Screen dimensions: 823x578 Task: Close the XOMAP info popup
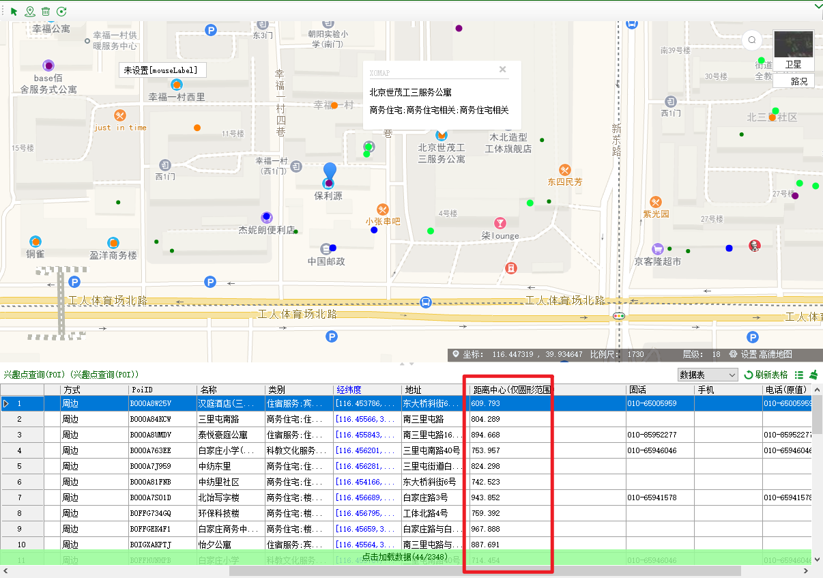tap(503, 69)
